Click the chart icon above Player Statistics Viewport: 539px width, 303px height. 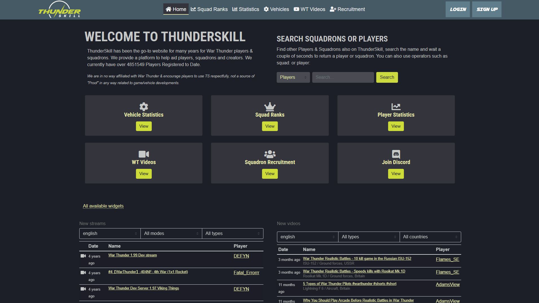396,106
